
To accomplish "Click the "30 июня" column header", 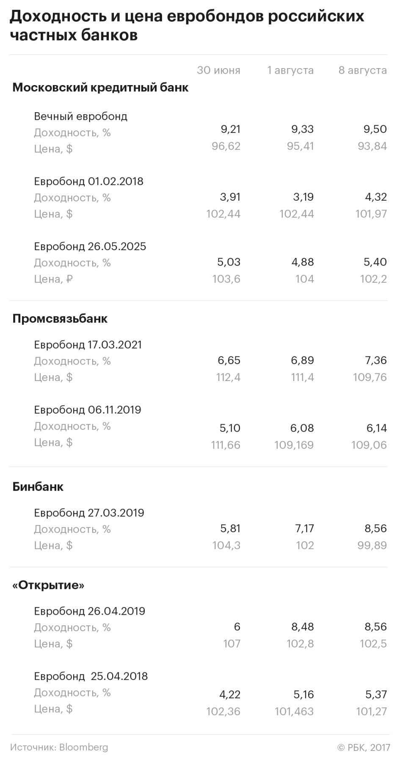I will click(x=218, y=70).
